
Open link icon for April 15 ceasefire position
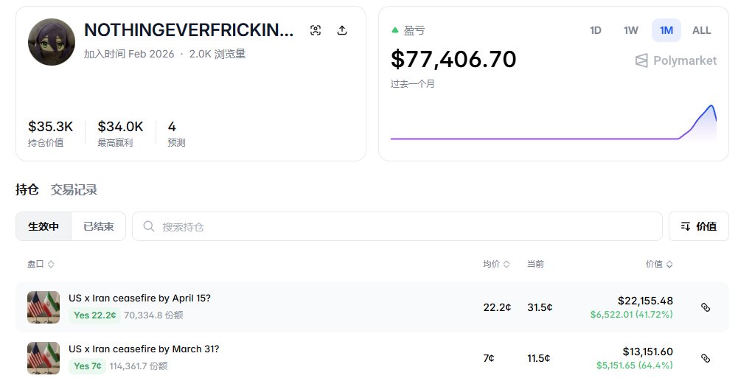point(705,307)
